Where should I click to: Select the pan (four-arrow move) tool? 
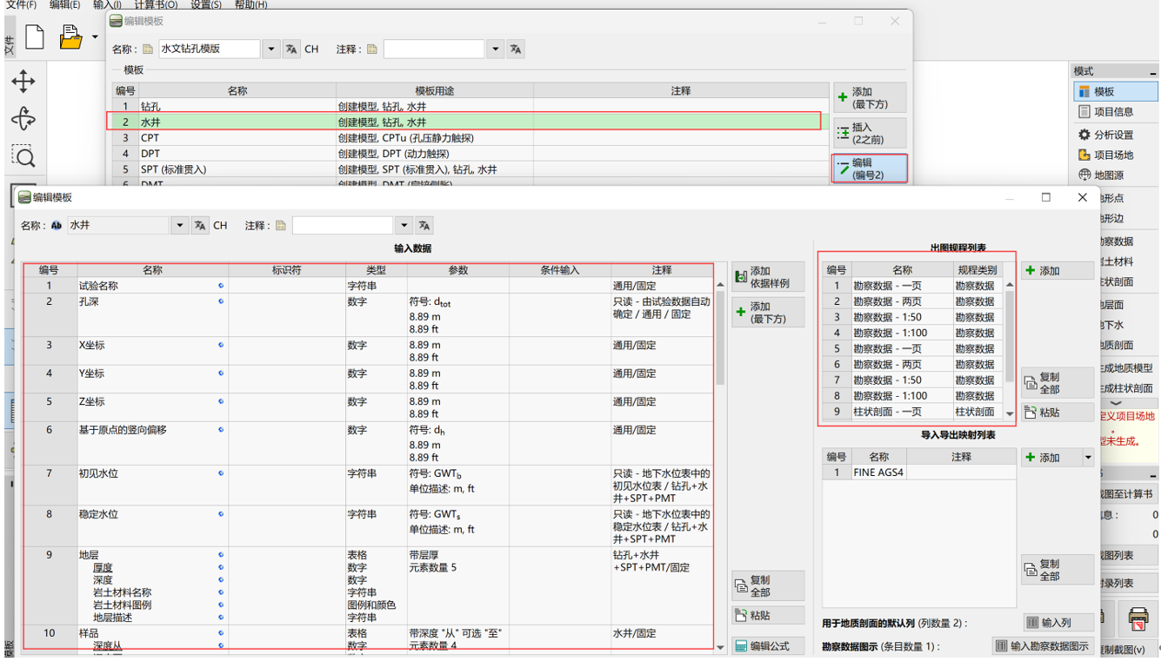(23, 83)
